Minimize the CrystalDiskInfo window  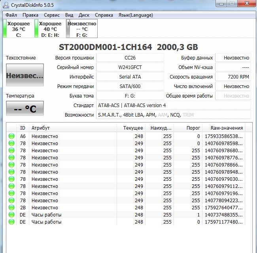[x=221, y=4]
